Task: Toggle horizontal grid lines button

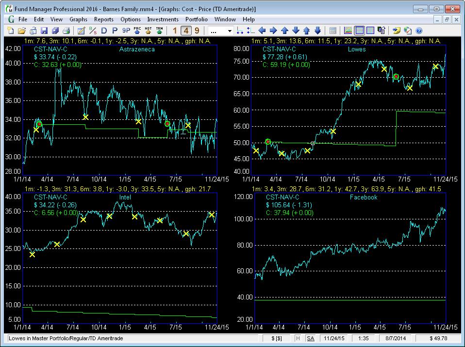Action: click(359, 31)
